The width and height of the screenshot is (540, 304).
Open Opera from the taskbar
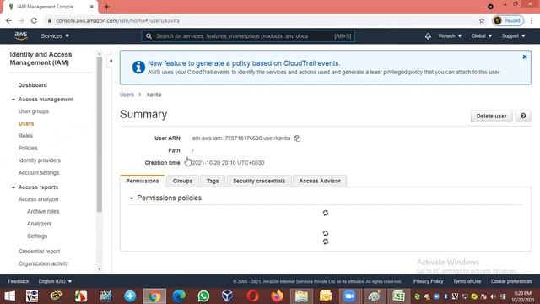(x=252, y=296)
